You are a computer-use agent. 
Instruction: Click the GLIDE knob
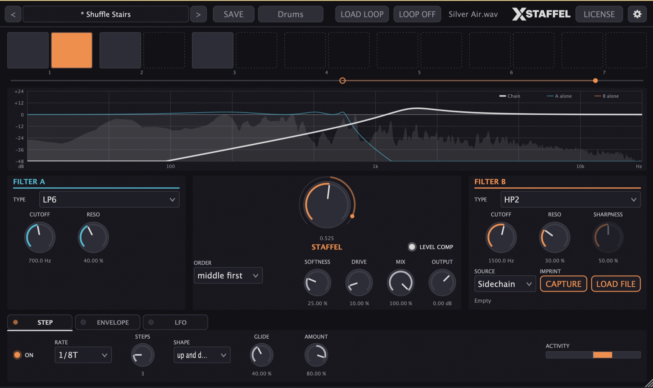point(261,355)
